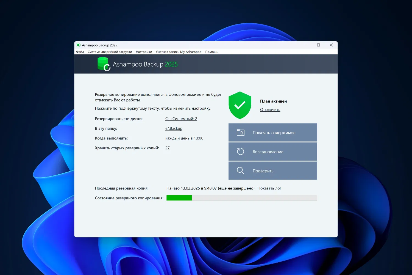Change the number of kept backups 27
This screenshot has width=412, height=275.
pos(168,148)
